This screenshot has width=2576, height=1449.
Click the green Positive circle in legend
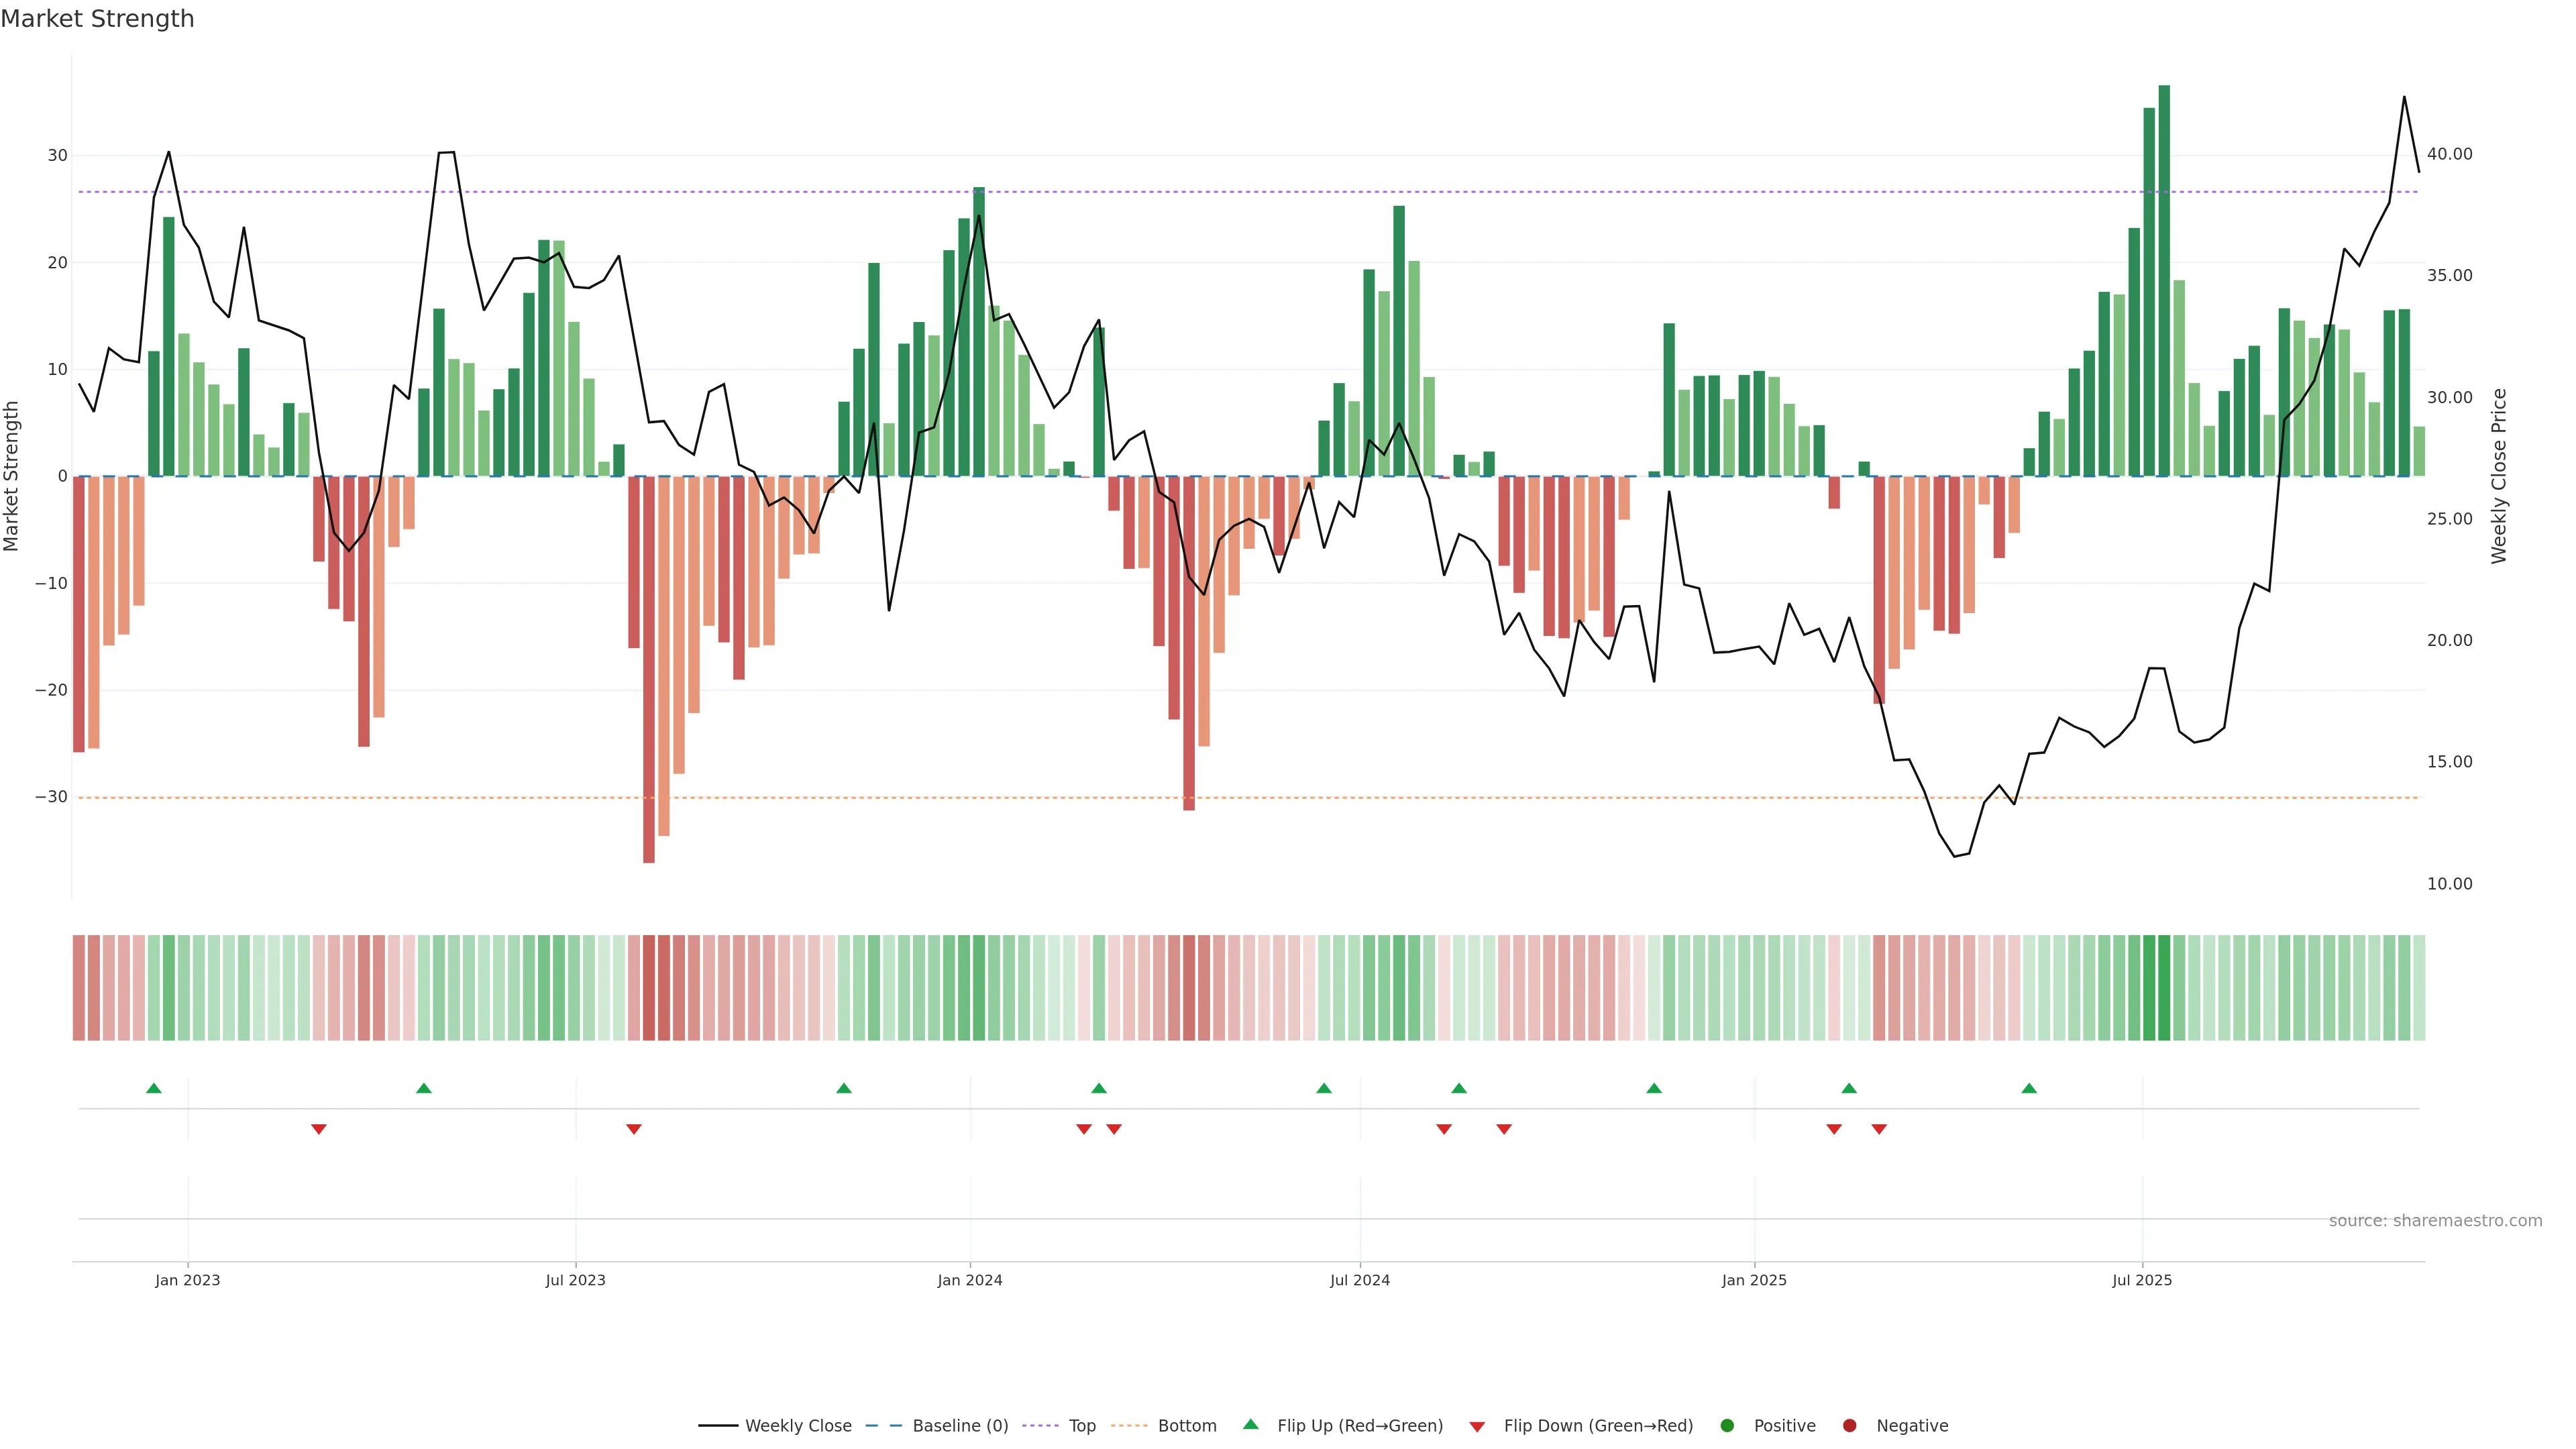coord(1727,1425)
